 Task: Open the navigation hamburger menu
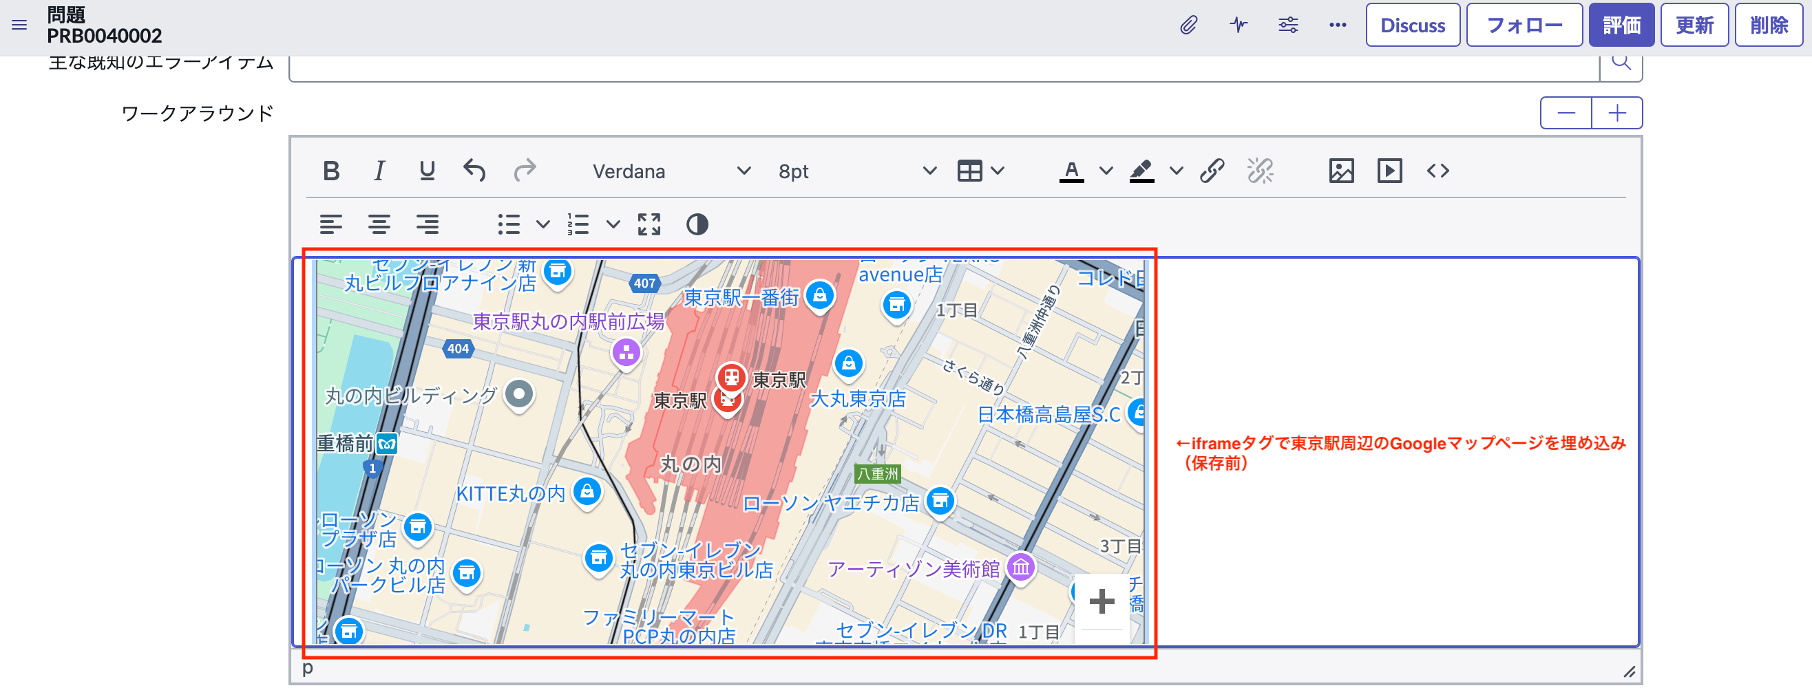pyautogui.click(x=19, y=24)
